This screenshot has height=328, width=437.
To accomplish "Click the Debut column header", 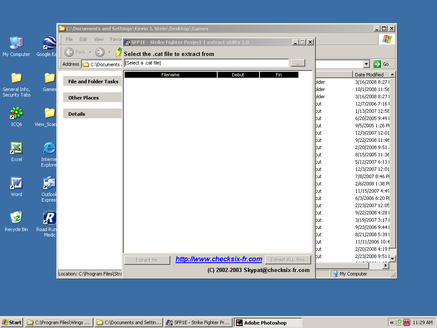I will pos(238,75).
